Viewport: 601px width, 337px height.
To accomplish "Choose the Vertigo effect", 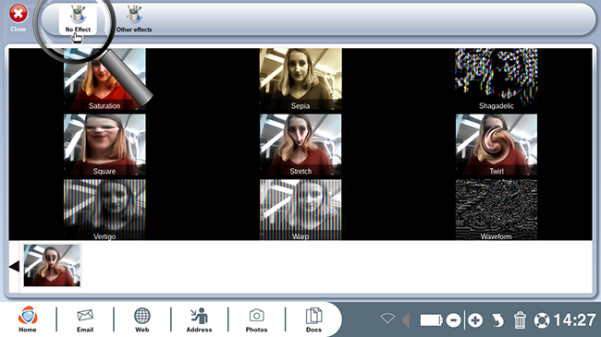I will [104, 210].
